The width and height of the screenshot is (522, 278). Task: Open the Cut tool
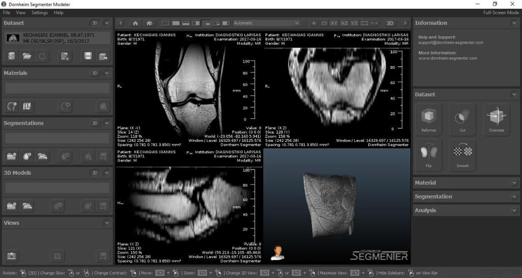[x=462, y=119]
